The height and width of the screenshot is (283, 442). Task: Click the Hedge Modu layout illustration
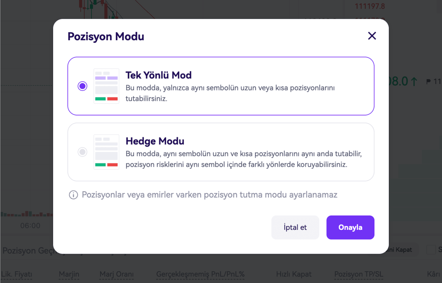tap(106, 152)
